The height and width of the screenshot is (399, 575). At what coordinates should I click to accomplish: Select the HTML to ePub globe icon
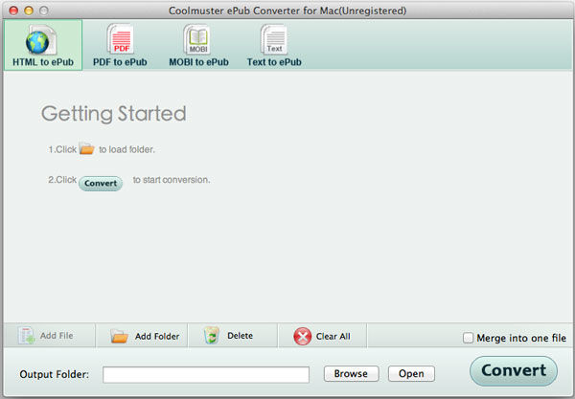click(40, 41)
